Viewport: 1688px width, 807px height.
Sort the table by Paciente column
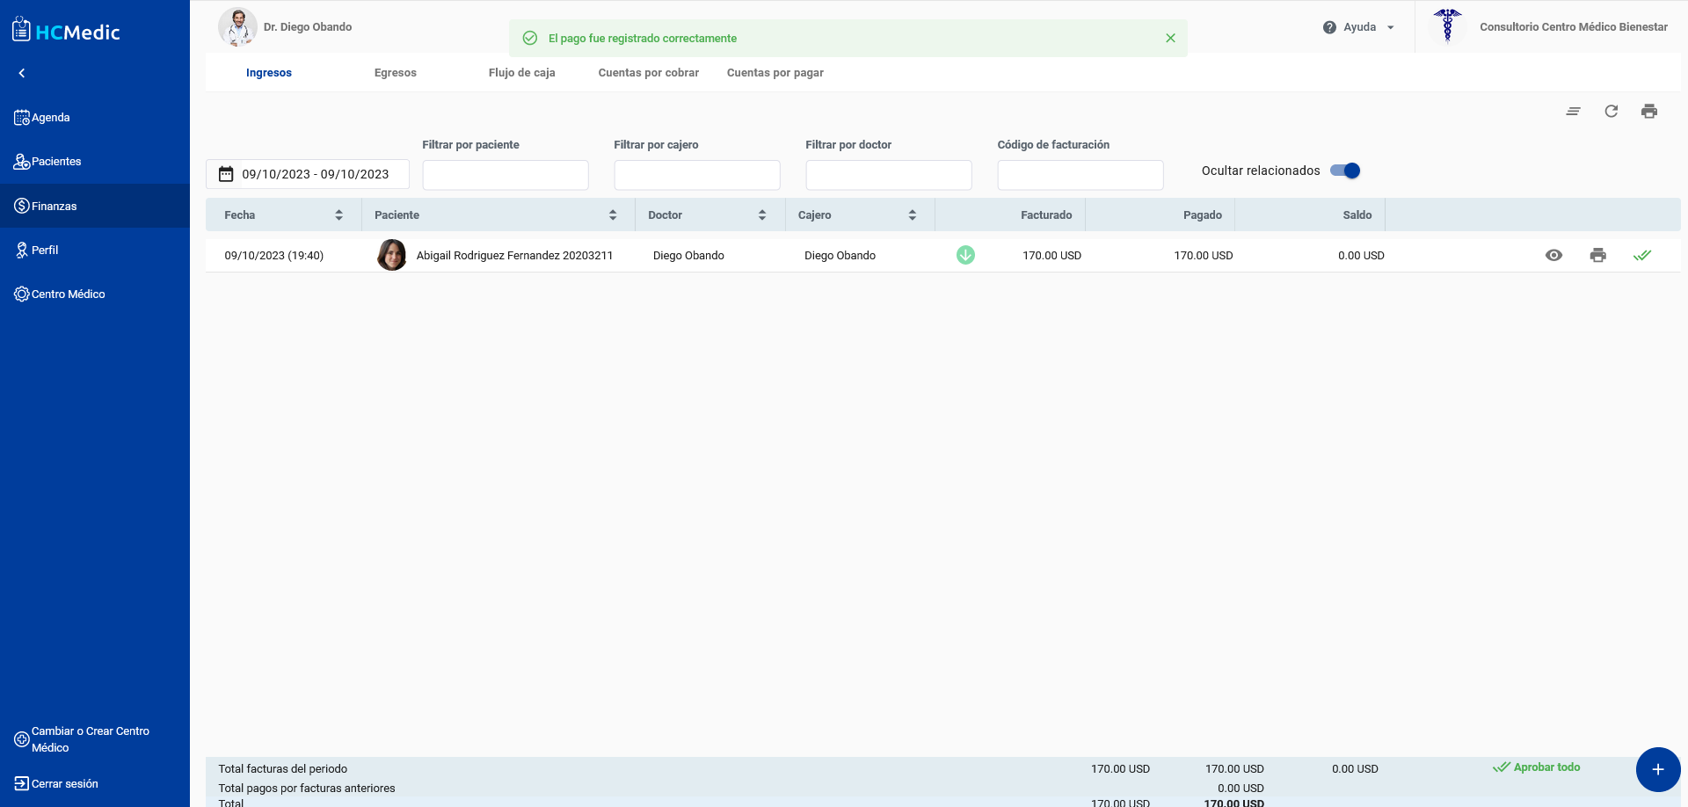612,215
